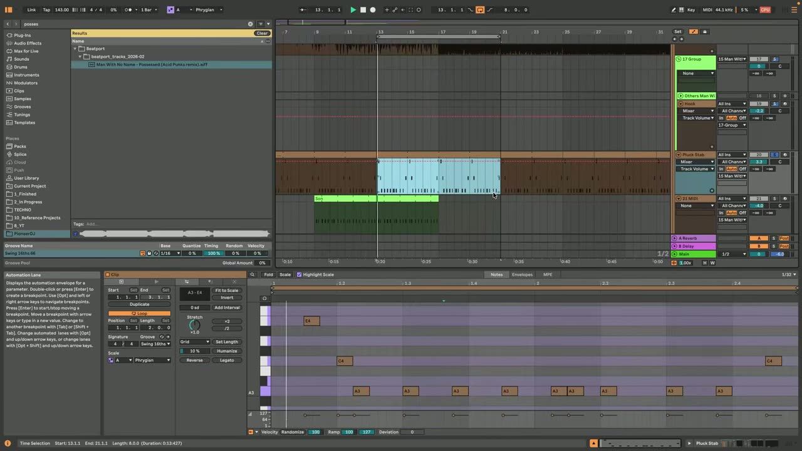Adjust humanize amount 10 % slider
Screen dimensions: 802x451
coord(194,351)
